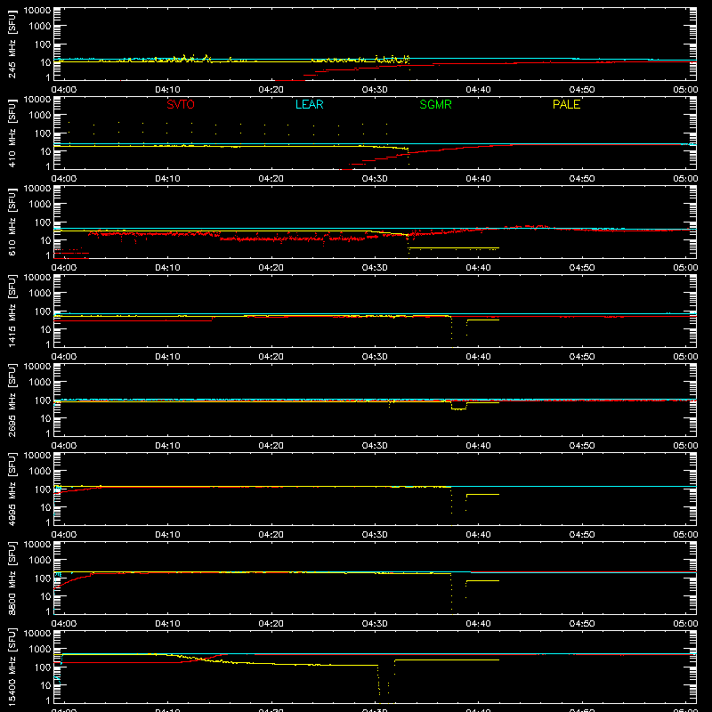Click 04:30 time label below 245 MHz plot
Image resolution: width=712 pixels, height=712 pixels.
click(x=375, y=90)
